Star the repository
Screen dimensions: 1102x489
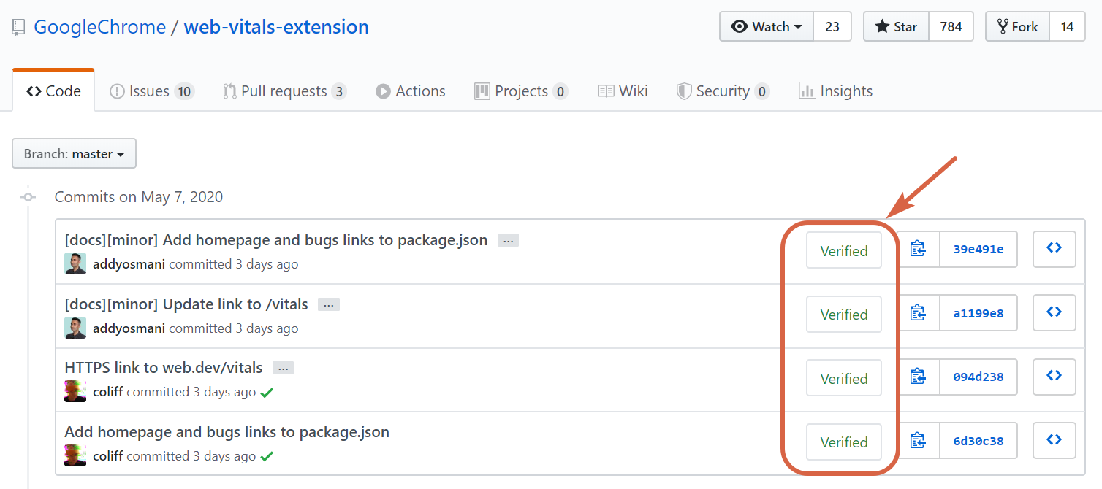coord(896,26)
